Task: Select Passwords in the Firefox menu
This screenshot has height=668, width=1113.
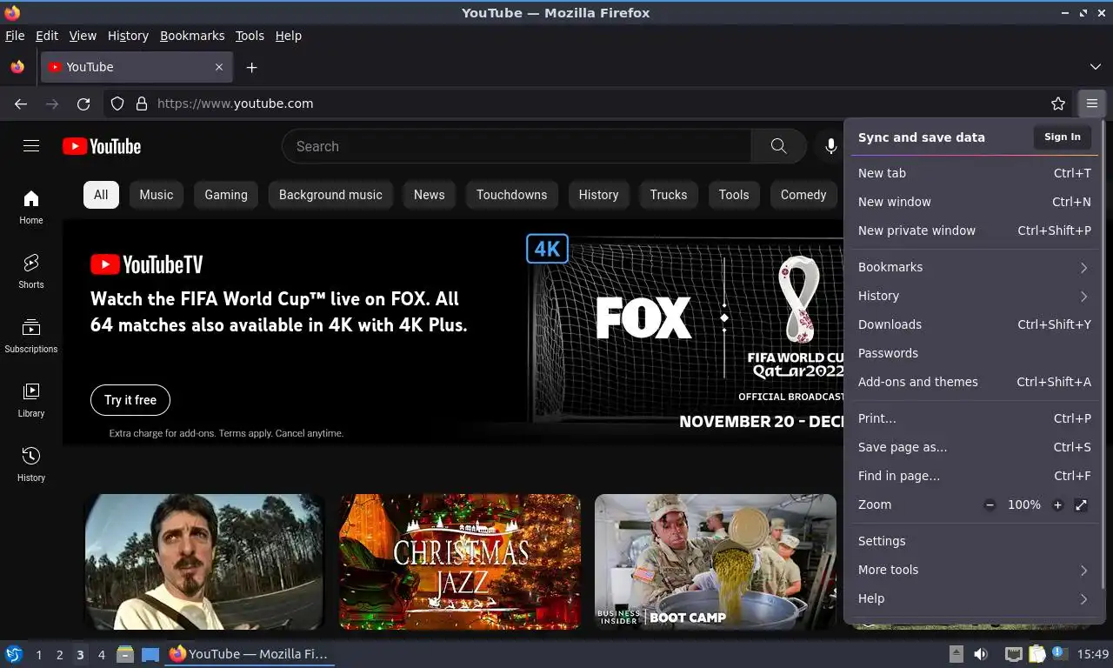Action: pos(974,353)
